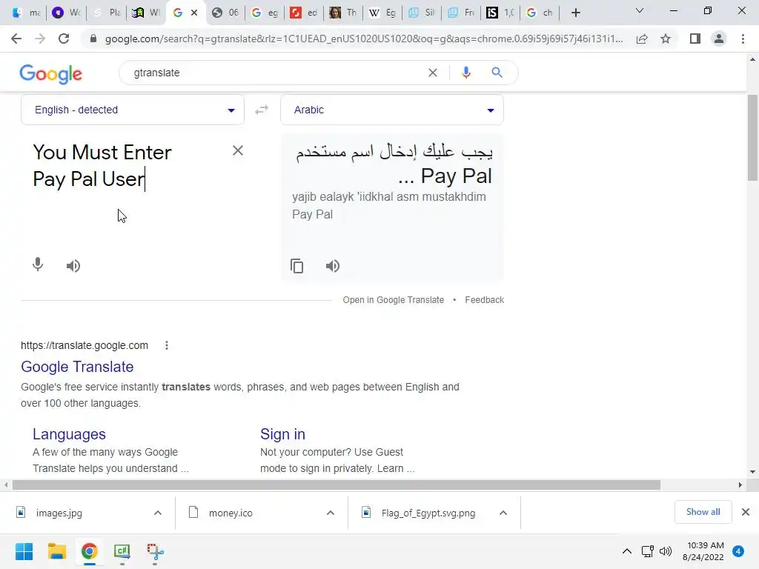Click the Chrome taskbar icon
759x569 pixels.
click(89, 551)
